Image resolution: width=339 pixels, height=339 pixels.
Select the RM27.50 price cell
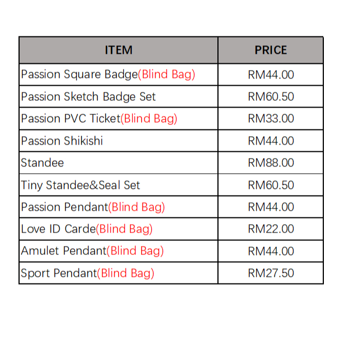click(271, 273)
